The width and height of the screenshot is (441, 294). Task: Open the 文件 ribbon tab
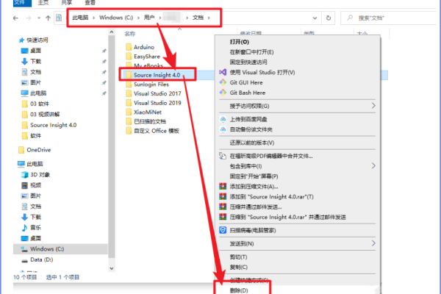point(22,3)
